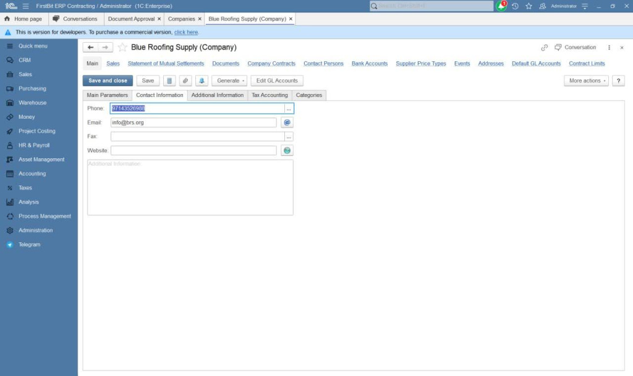The width and height of the screenshot is (633, 376).
Task: Open Bank Accounts link
Action: [x=370, y=64]
